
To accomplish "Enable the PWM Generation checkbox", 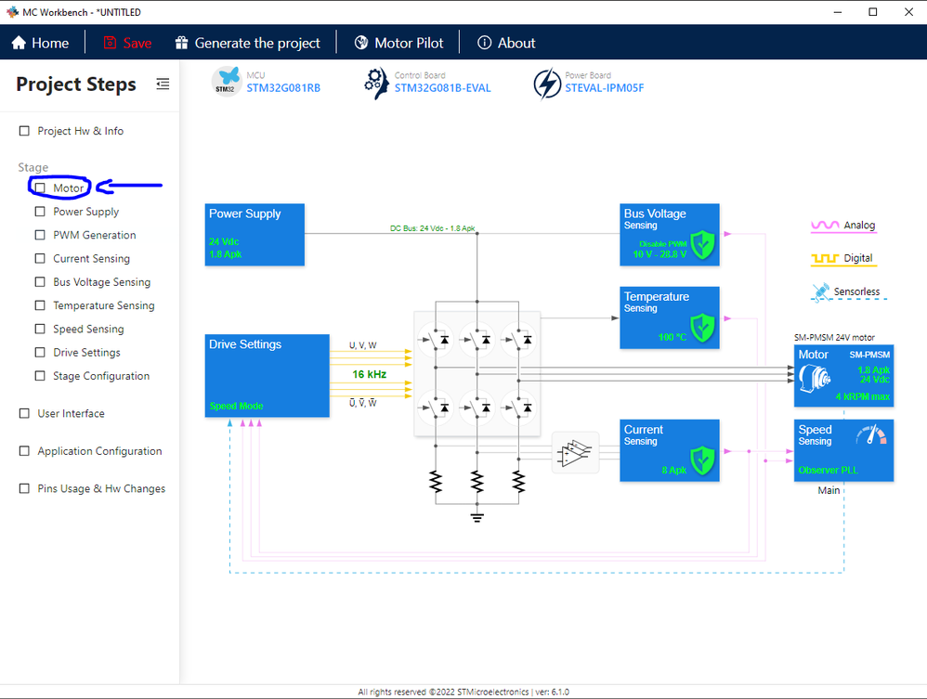I will [x=40, y=235].
